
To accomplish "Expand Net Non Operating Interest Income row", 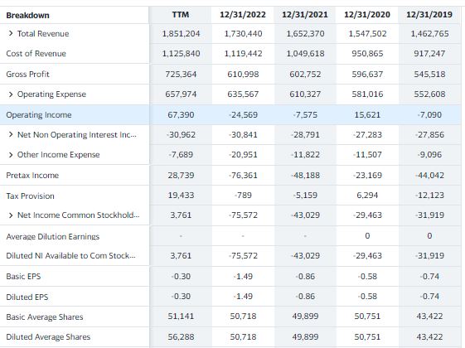I will (11, 134).
